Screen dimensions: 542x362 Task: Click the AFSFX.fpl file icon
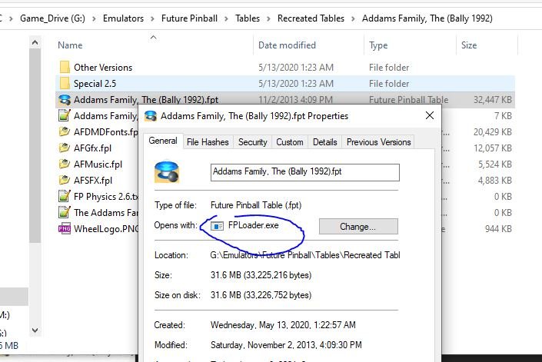(x=65, y=180)
